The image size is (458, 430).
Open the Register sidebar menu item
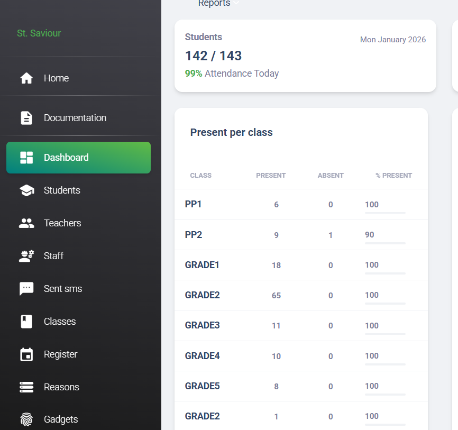[60, 354]
